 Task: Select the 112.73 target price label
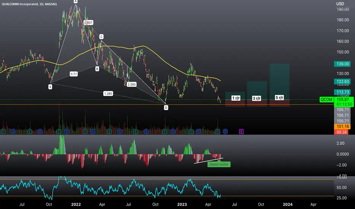coord(342,92)
